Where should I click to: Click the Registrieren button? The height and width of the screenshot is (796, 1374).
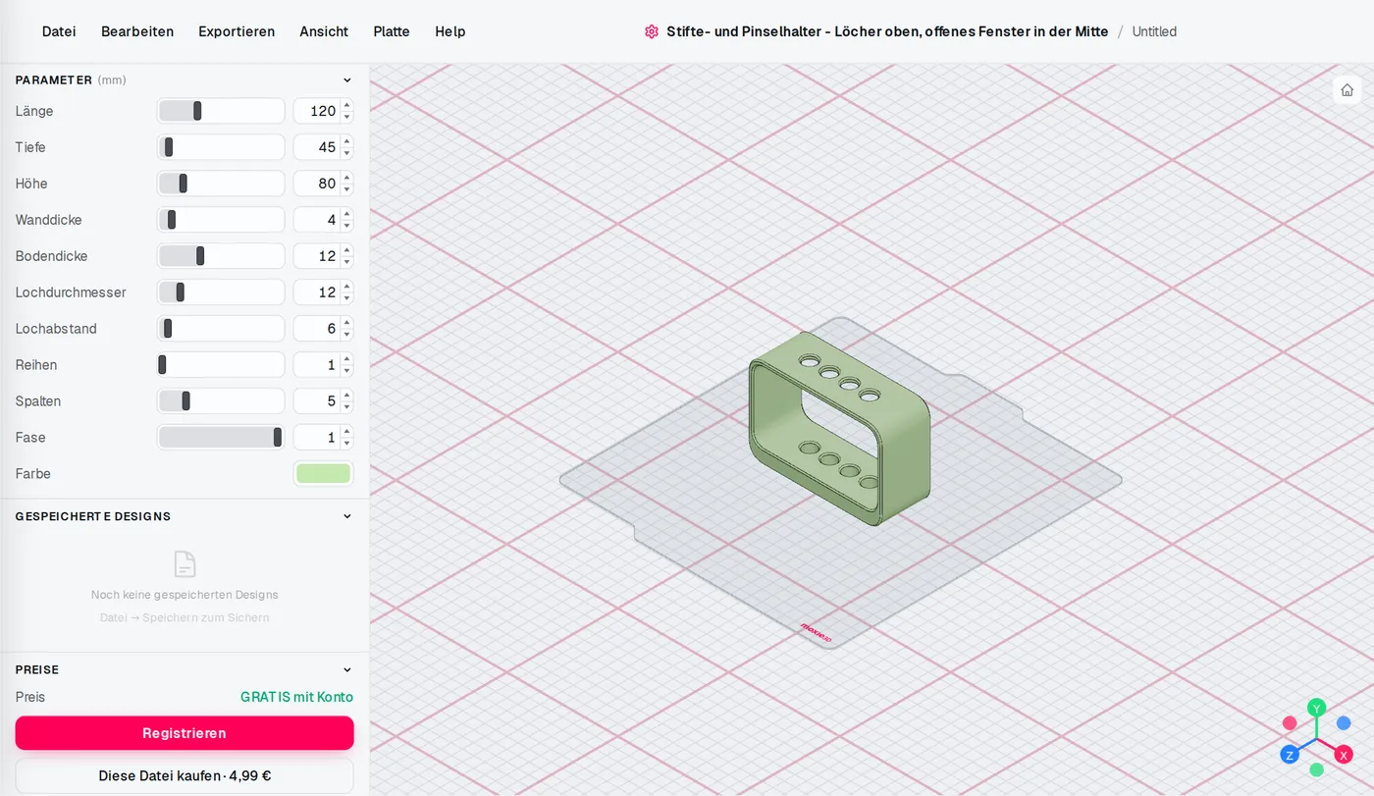185,733
